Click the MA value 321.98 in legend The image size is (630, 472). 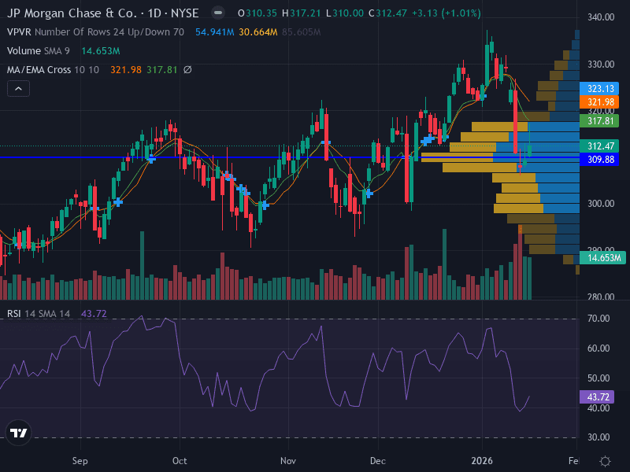point(126,70)
